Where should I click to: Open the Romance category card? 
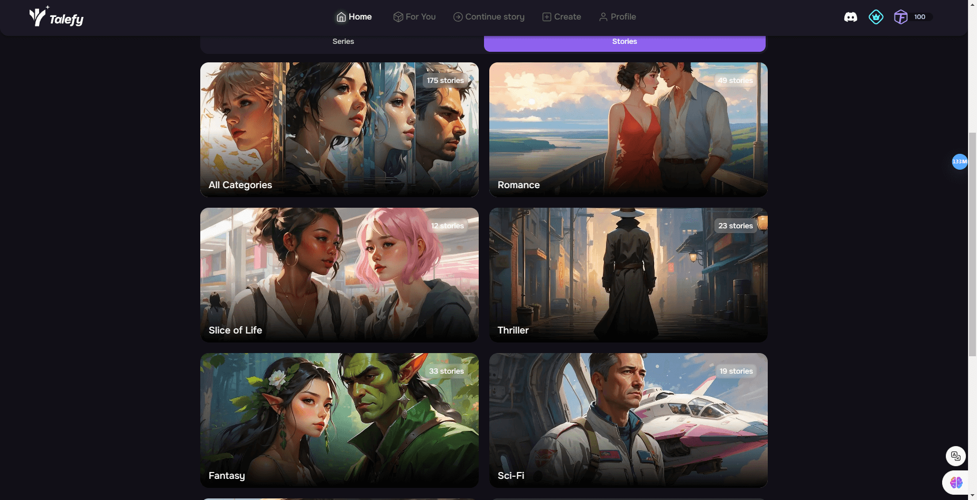(x=628, y=129)
